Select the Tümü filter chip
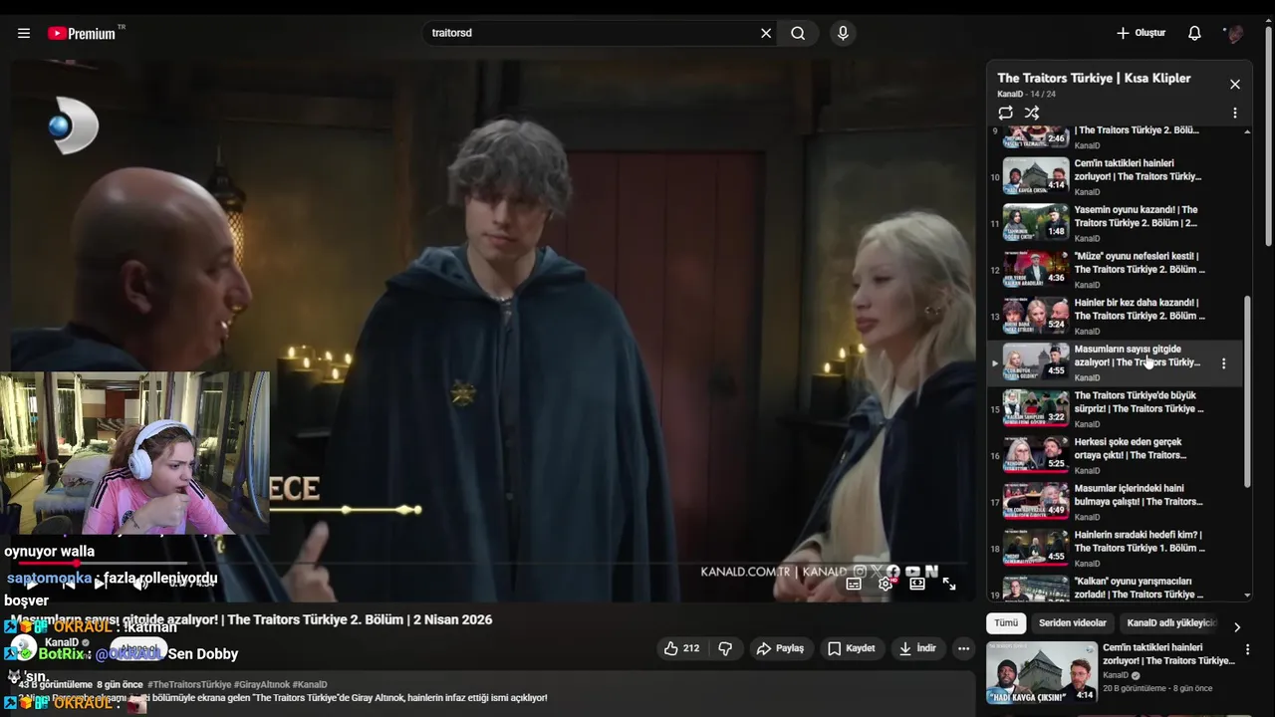The width and height of the screenshot is (1275, 717). 1006,623
